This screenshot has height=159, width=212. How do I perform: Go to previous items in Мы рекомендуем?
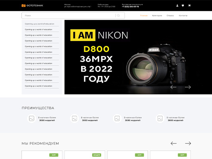(173, 143)
